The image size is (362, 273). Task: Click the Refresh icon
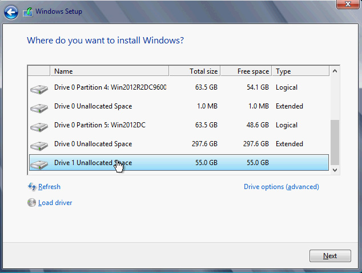(31, 187)
